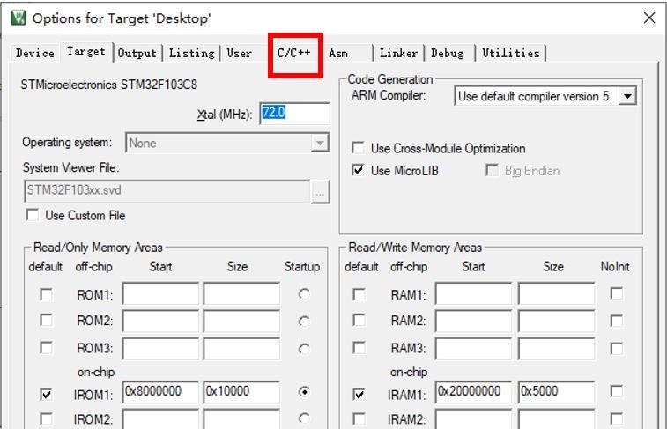This screenshot has width=667, height=429.
Task: Go to the Debug tab
Action: 447,53
